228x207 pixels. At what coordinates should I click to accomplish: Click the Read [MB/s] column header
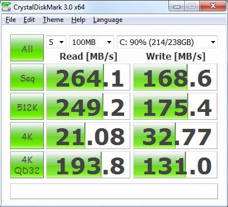click(x=88, y=56)
